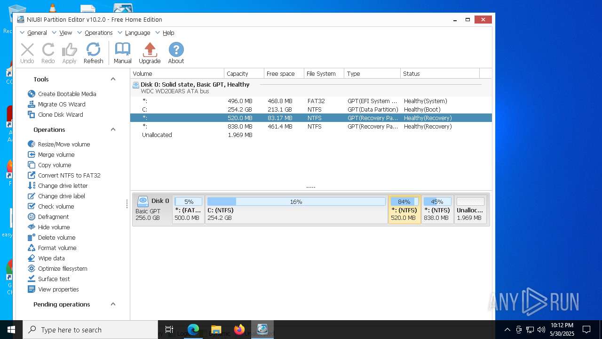Select the EFI System FAT32 row

click(x=311, y=101)
